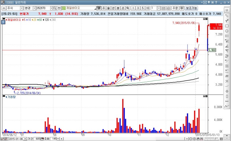Select the horizontal measure tool
Viewport: 231px width, 141px height.
pyautogui.click(x=227, y=101)
